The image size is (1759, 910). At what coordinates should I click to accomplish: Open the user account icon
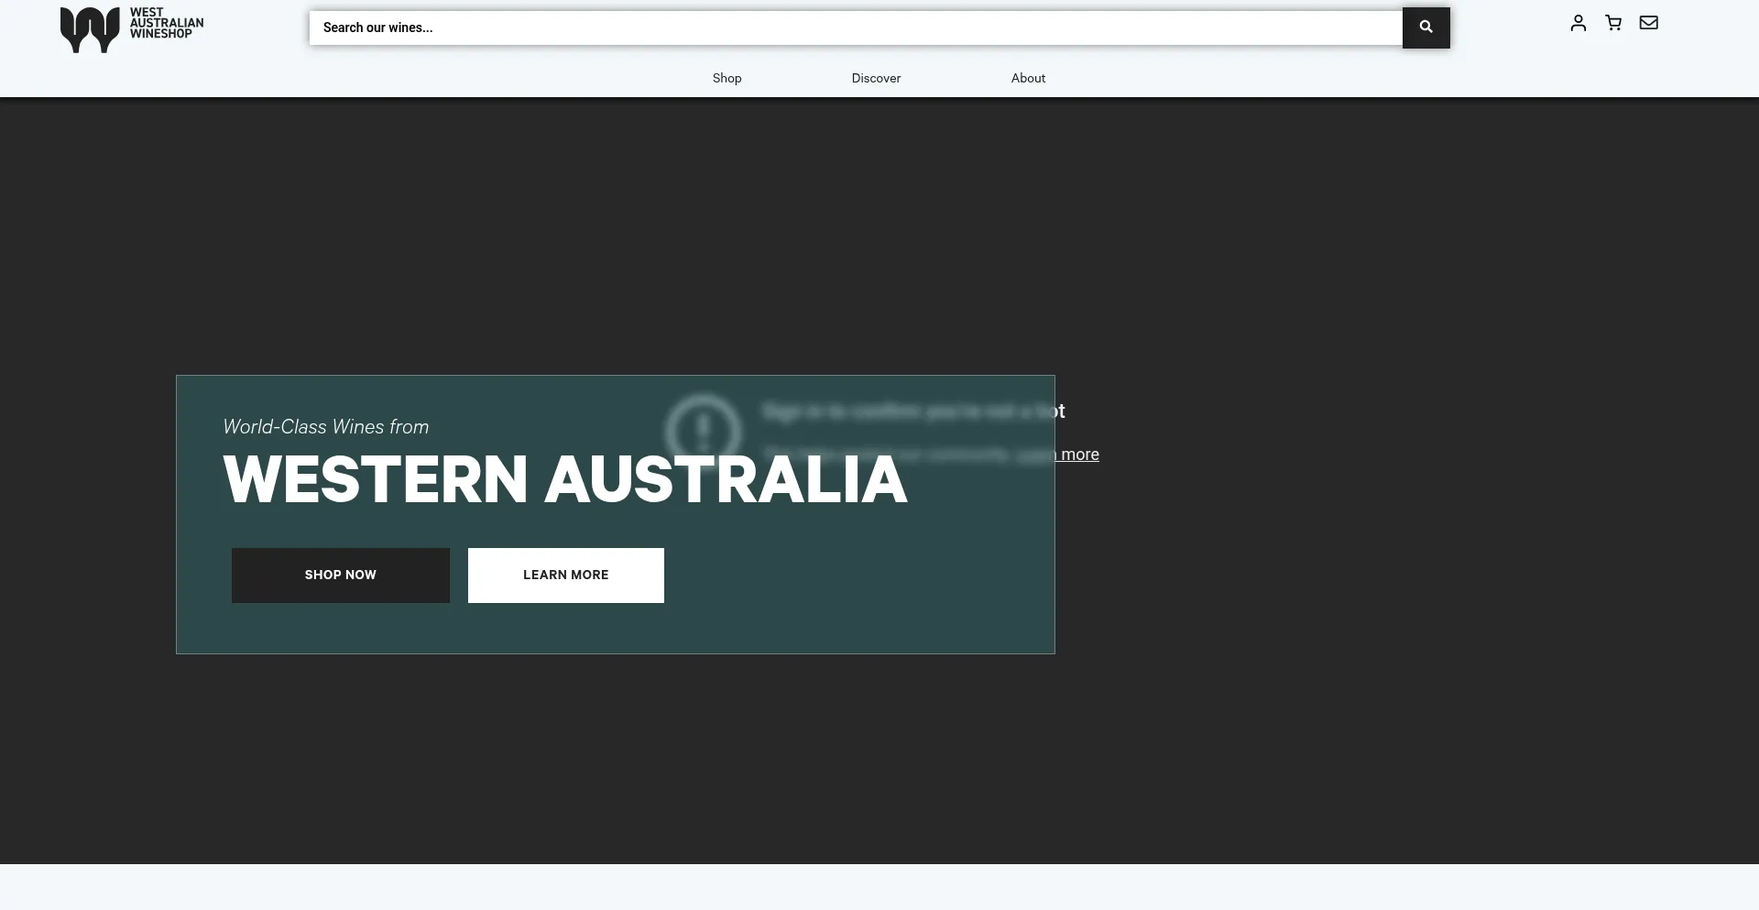[x=1578, y=23]
